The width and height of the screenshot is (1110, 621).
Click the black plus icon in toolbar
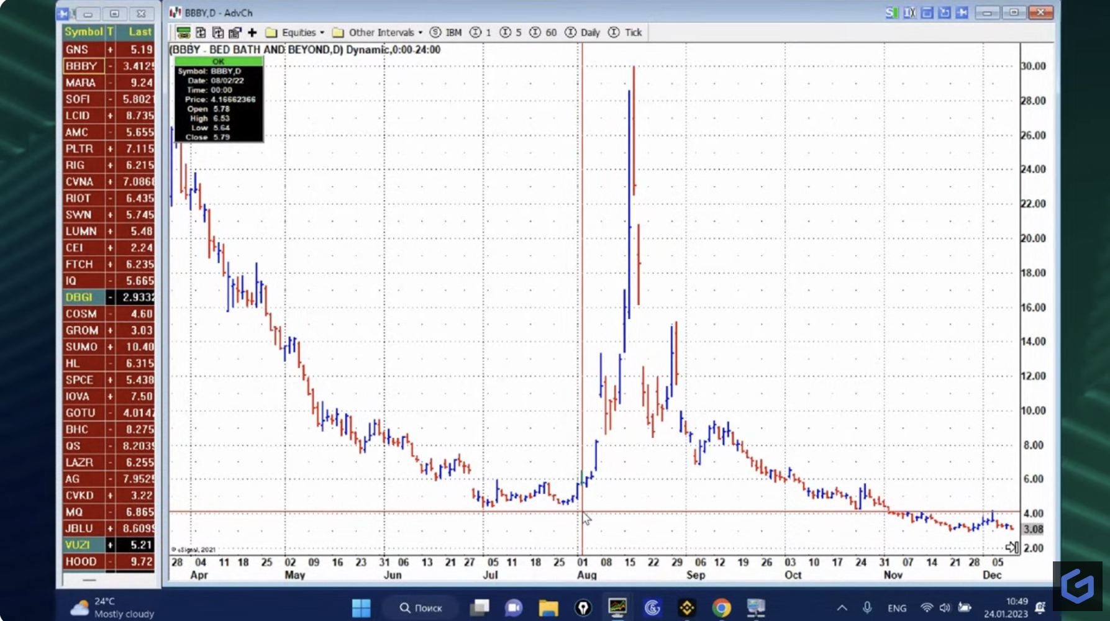point(252,32)
